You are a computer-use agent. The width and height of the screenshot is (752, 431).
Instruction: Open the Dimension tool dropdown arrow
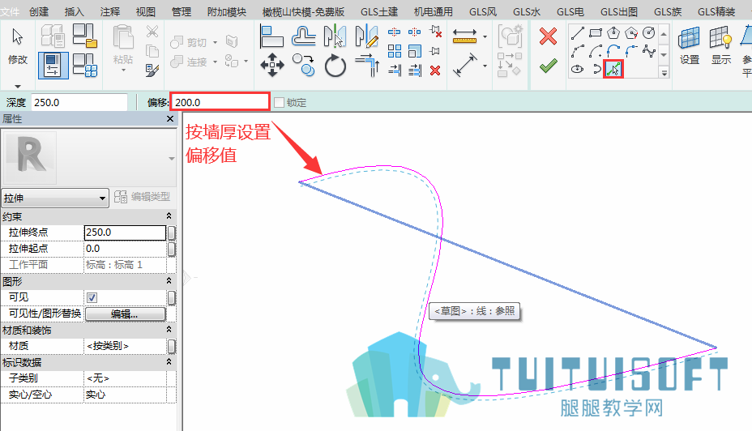485,66
